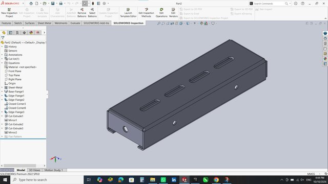Viewport: 328px width, 184px height.
Task: Select the Mirror1 feature in the tree
Action: [12, 120]
